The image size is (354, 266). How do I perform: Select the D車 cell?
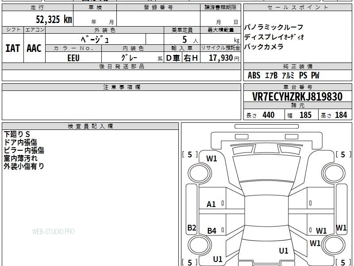(x=173, y=58)
